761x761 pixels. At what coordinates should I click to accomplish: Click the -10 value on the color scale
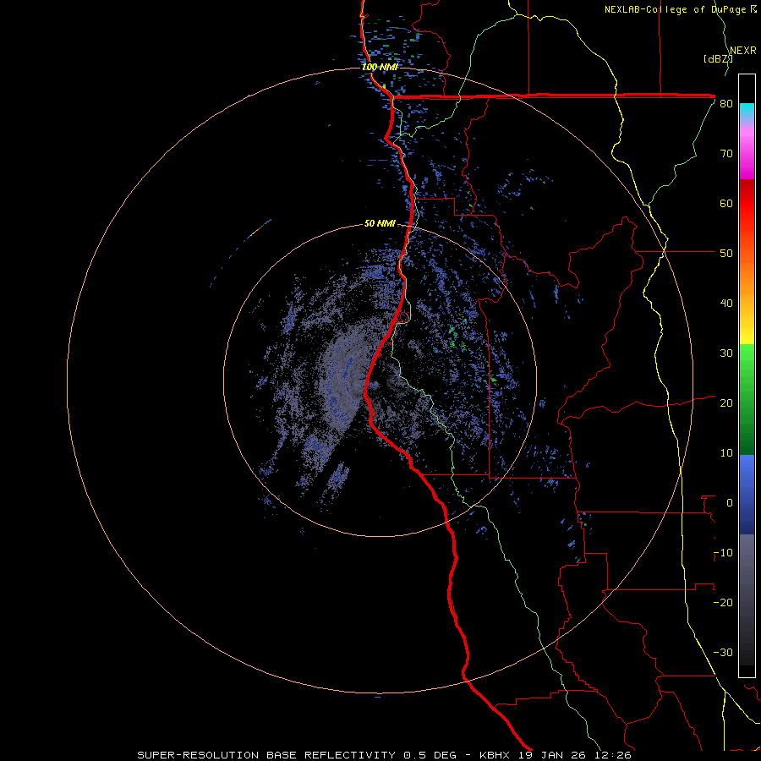(x=723, y=553)
